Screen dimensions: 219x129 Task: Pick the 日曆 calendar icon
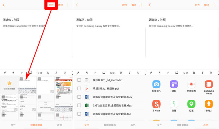click(x=174, y=104)
